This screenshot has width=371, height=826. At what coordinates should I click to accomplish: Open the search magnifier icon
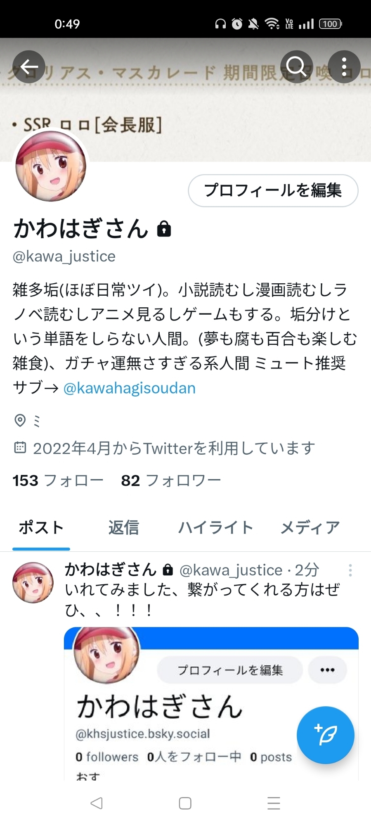point(296,67)
